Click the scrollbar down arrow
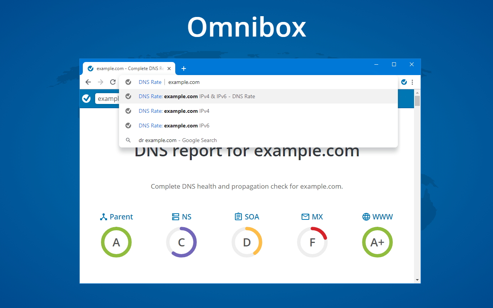The width and height of the screenshot is (493, 308). tap(417, 280)
